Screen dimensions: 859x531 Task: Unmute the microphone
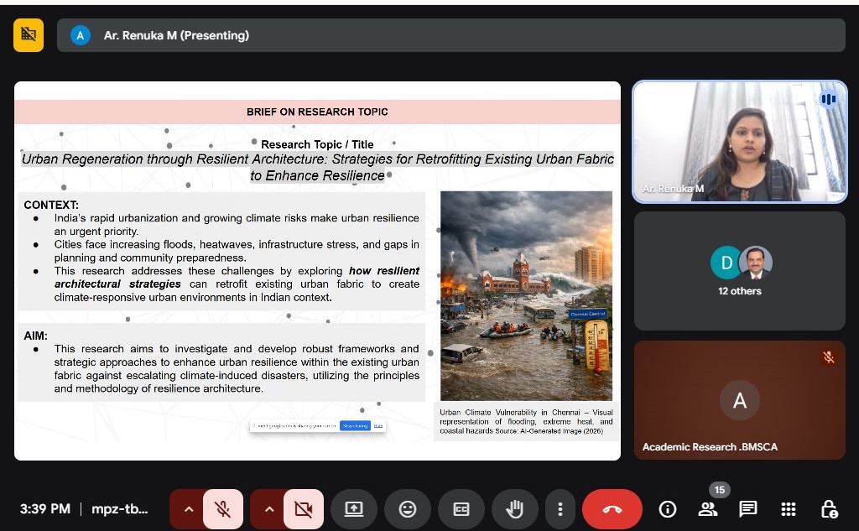coord(222,509)
